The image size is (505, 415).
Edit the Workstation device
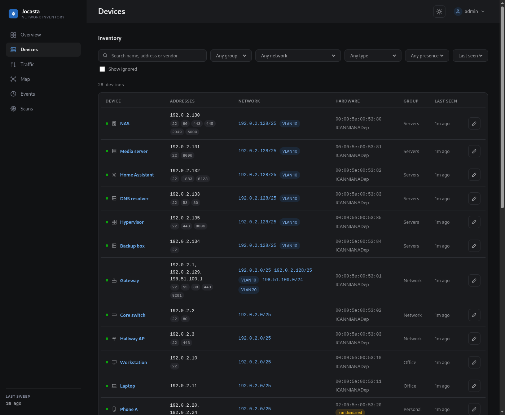coord(474,362)
